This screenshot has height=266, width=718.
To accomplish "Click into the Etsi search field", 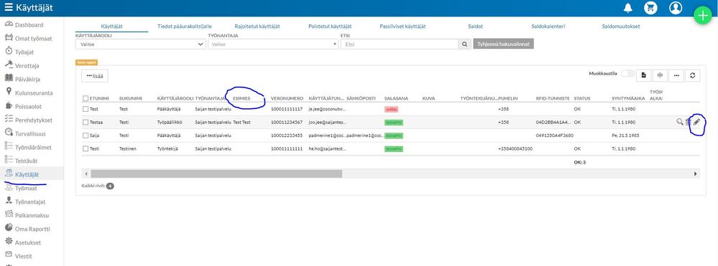I will (x=400, y=44).
